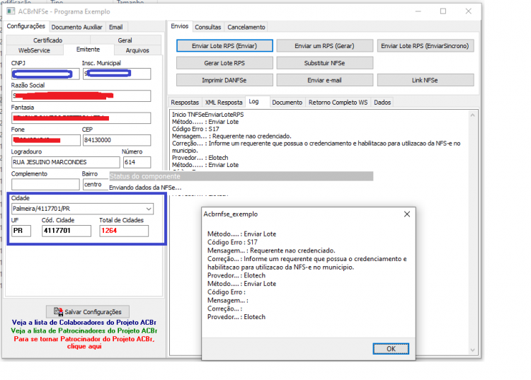Open the Cancelamento tab
Screen dimensions: 531x380
click(246, 27)
